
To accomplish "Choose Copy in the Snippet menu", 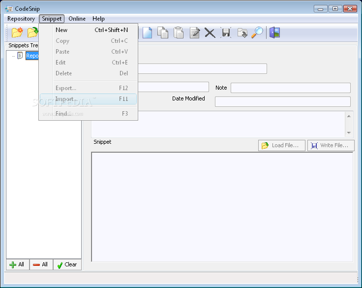I will [88, 41].
